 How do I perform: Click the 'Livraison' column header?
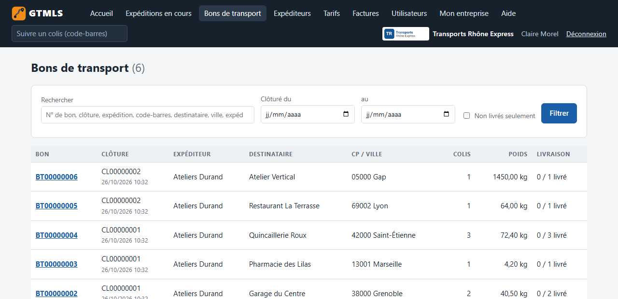(553, 154)
